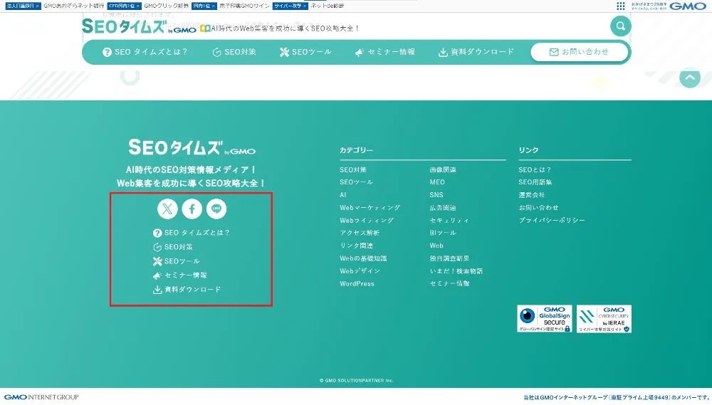Click the X (Twitter) icon in footer
Screen dimensions: 712x405
click(167, 209)
